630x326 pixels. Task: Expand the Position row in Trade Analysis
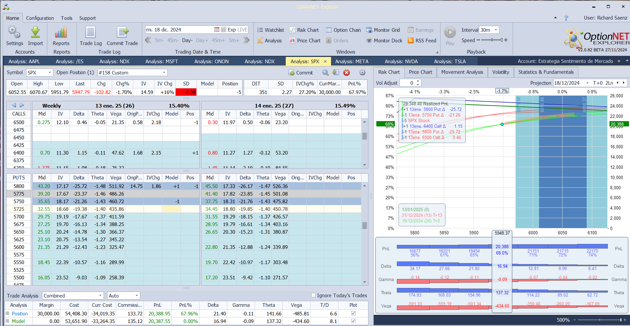8,313
